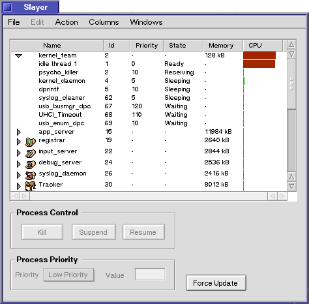This screenshot has width=309, height=304.
Task: Click the registrar team icon
Action: point(31,142)
